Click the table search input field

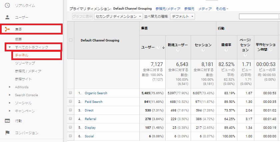[259, 16]
